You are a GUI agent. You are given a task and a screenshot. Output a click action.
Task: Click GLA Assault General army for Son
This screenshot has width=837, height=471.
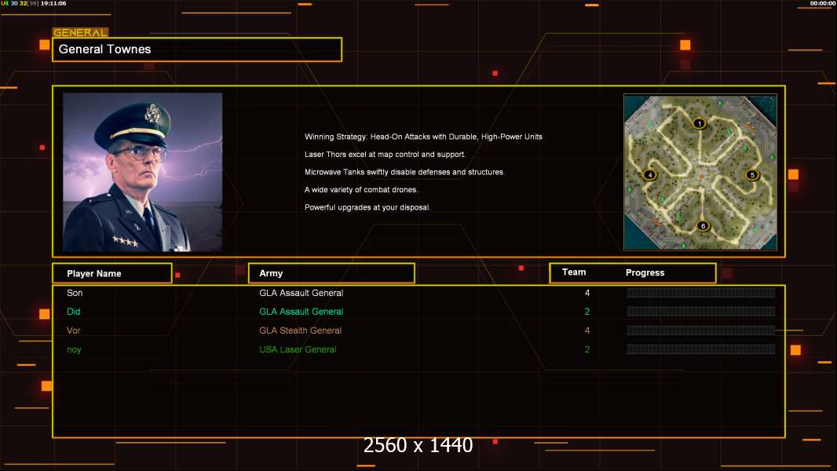point(301,293)
